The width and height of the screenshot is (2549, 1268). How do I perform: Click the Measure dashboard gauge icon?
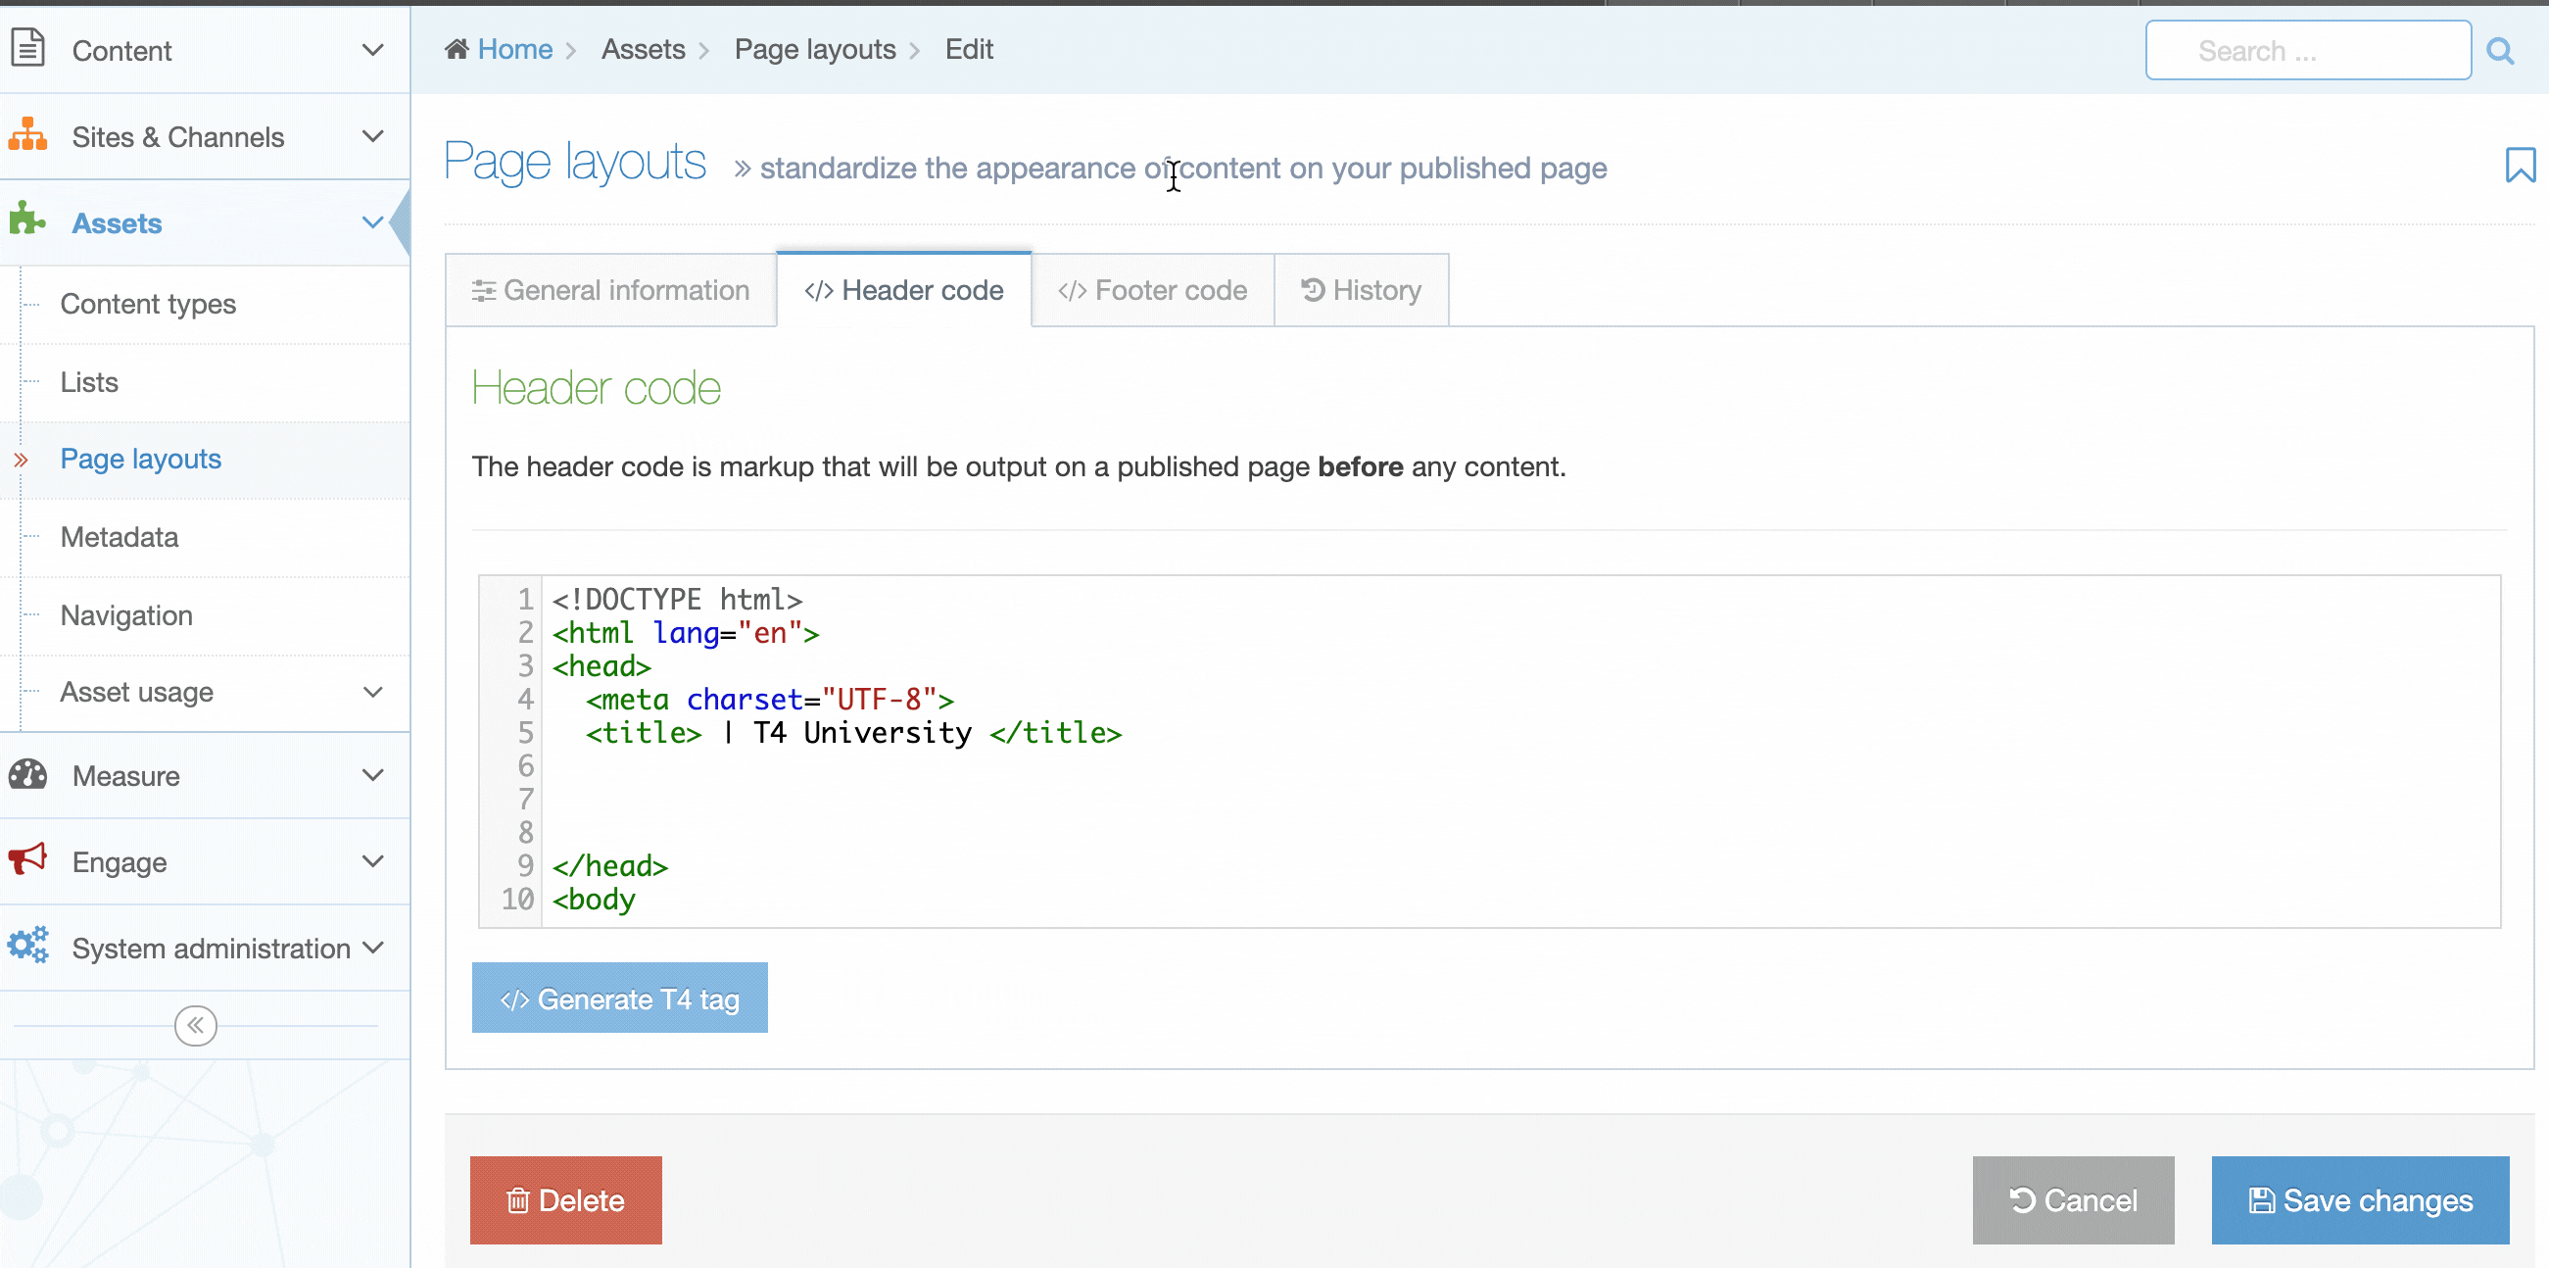click(27, 775)
